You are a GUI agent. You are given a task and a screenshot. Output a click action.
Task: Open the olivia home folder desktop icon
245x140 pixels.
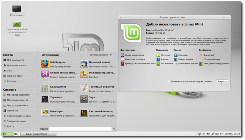17,24
